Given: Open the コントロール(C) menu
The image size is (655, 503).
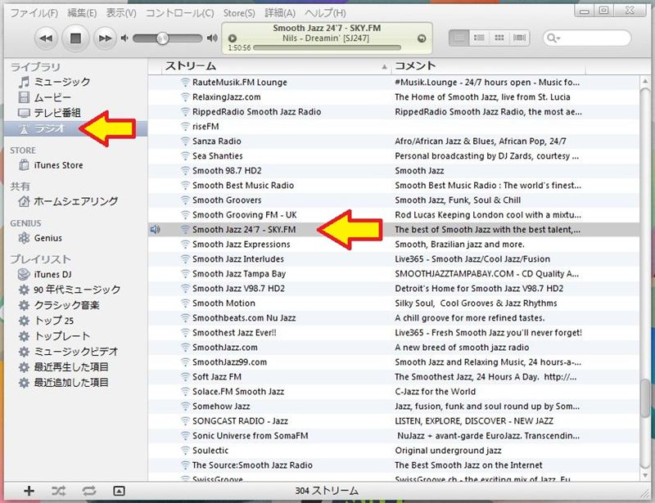Looking at the screenshot, I should (179, 13).
